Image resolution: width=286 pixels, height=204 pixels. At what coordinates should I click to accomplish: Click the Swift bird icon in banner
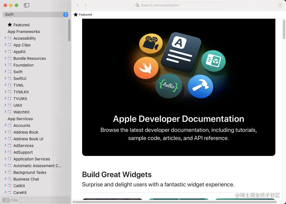(146, 68)
